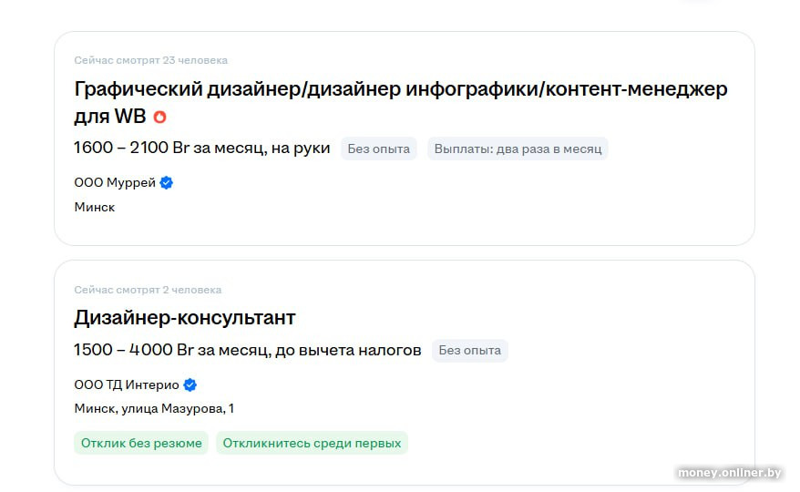Click the 'Без опыта' tag in the WB vacancy
800x492 pixels.
pyautogui.click(x=378, y=149)
